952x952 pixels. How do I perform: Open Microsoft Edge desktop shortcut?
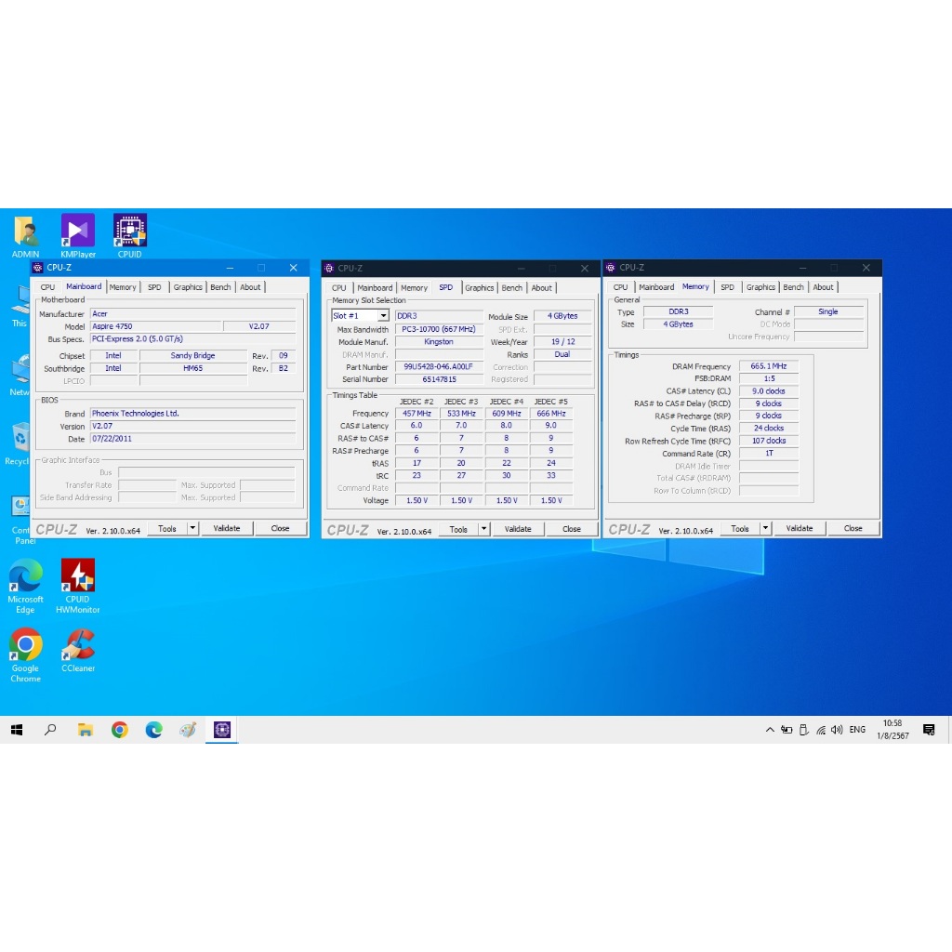tap(25, 576)
